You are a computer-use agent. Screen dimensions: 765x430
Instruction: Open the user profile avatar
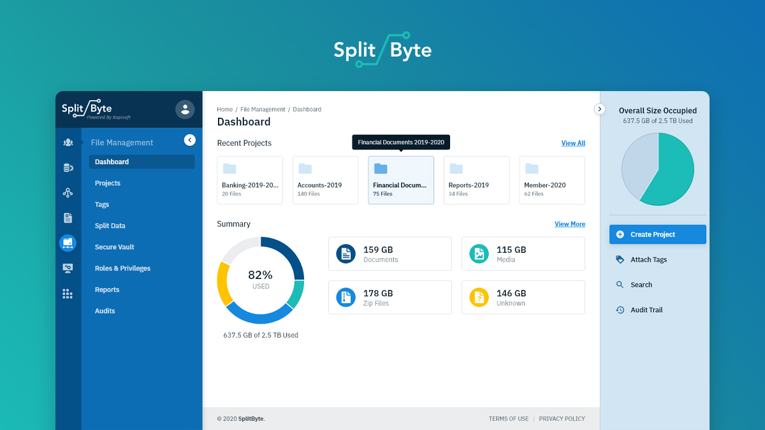pos(185,110)
